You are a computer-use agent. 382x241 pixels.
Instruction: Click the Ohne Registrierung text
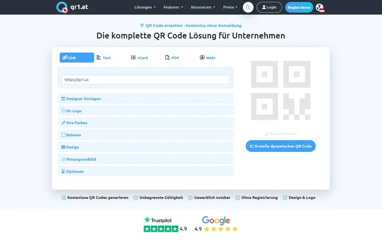259,198
